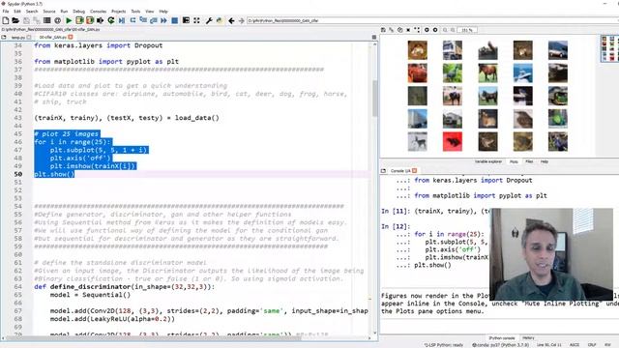
Task: Save plot icon in Plots pane
Action: pos(383,30)
